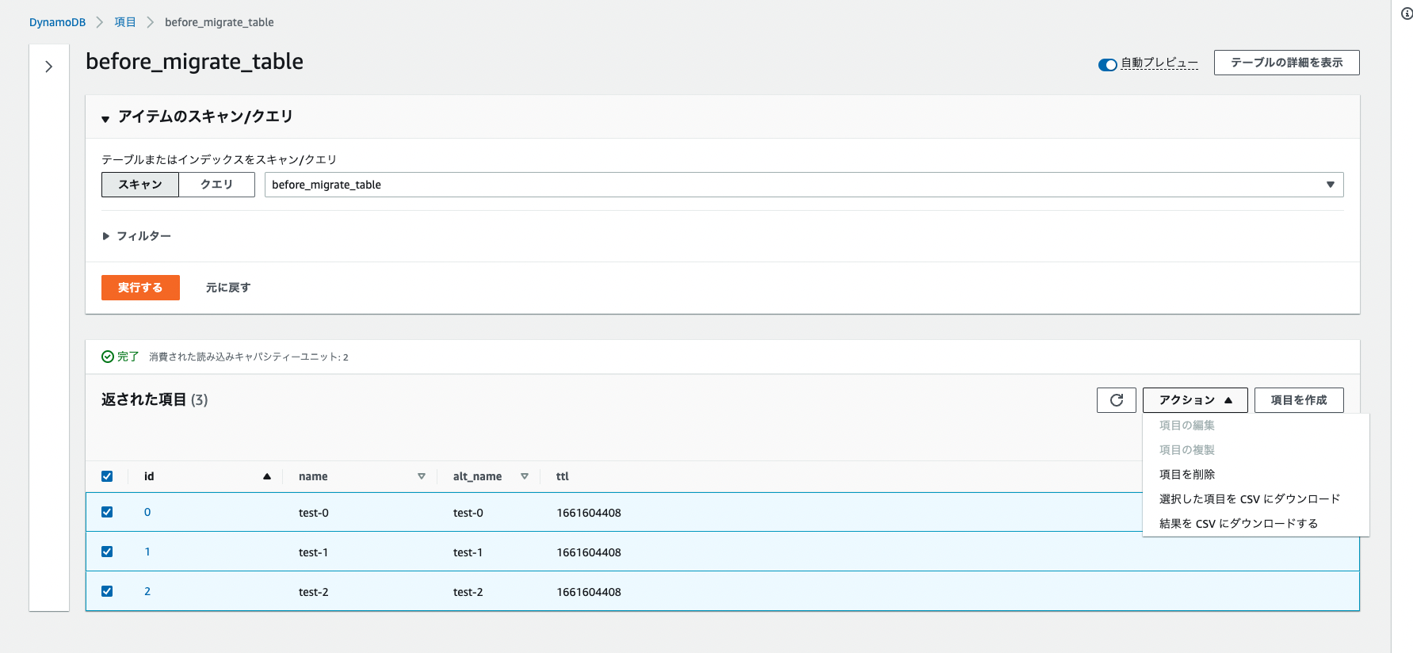Close the アクション dropdown menu

[1195, 400]
